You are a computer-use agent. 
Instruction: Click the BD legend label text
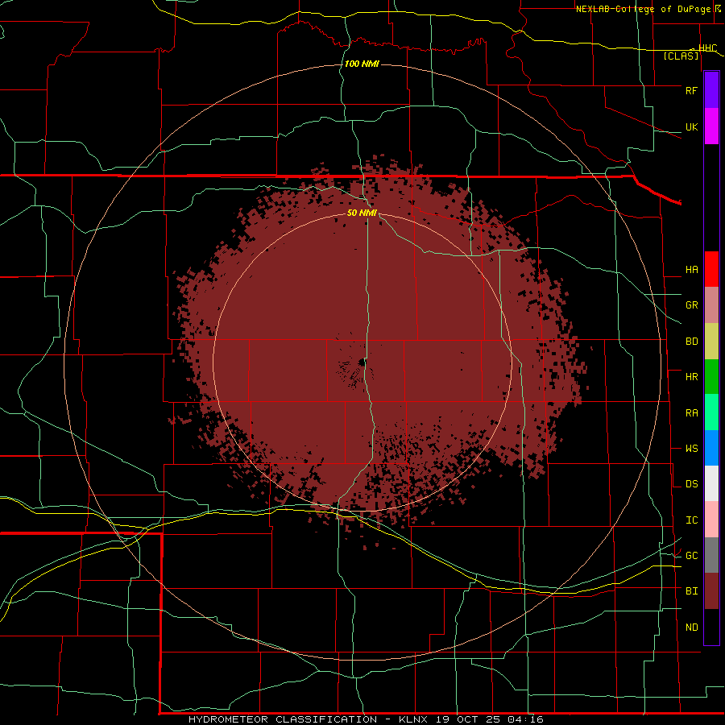click(x=691, y=342)
